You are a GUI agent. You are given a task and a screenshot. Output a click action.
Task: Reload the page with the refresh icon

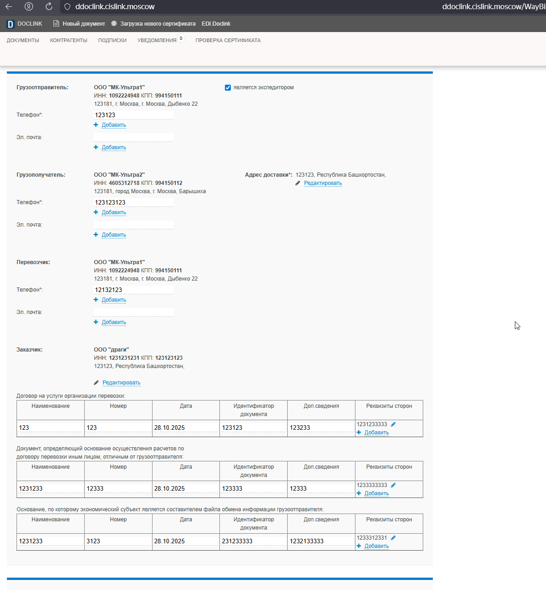click(x=49, y=7)
